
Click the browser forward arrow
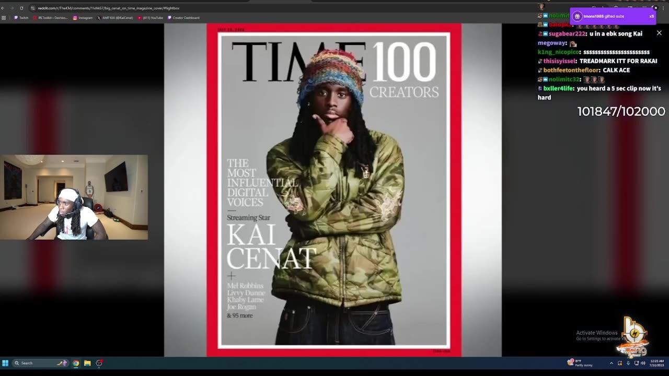(x=11, y=8)
